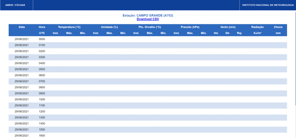The height and width of the screenshot is (139, 296).
Task: Click the Data column header
Action: pyautogui.click(x=22, y=27)
